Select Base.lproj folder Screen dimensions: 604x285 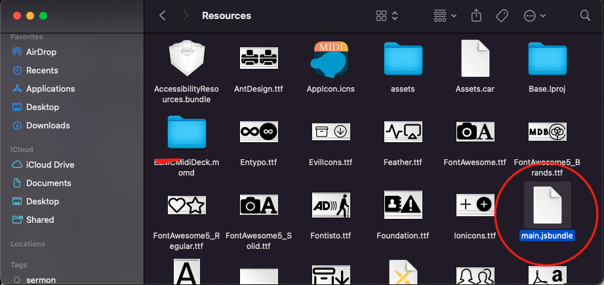(547, 58)
